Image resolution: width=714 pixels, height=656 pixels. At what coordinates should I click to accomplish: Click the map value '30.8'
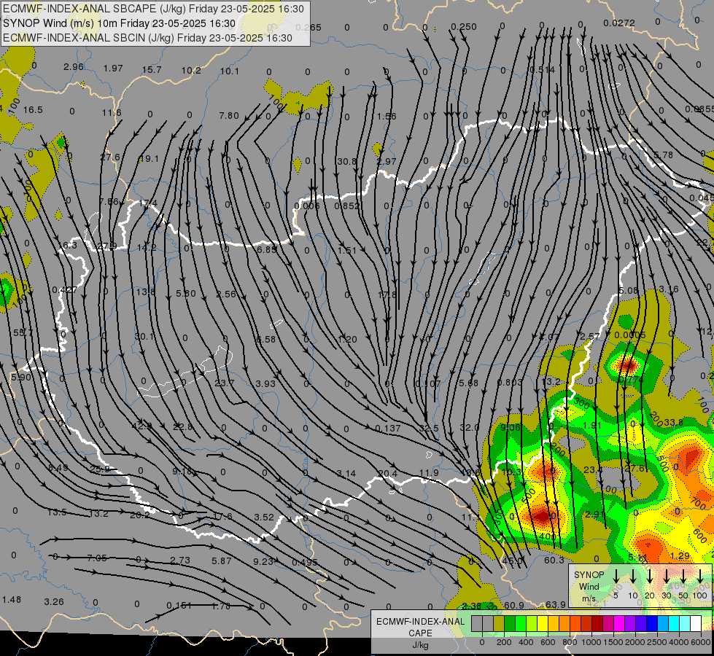tap(347, 162)
